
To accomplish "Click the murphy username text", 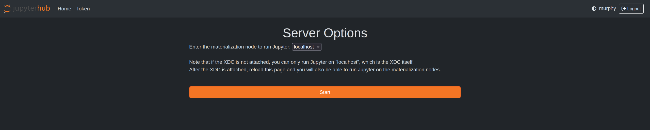I will click(607, 8).
